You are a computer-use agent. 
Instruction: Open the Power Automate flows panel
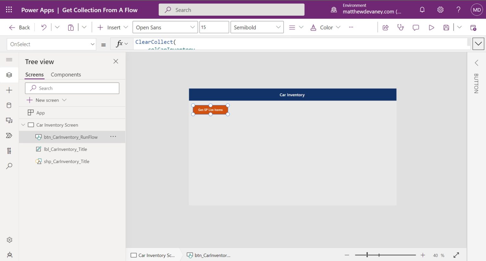pyautogui.click(x=9, y=135)
